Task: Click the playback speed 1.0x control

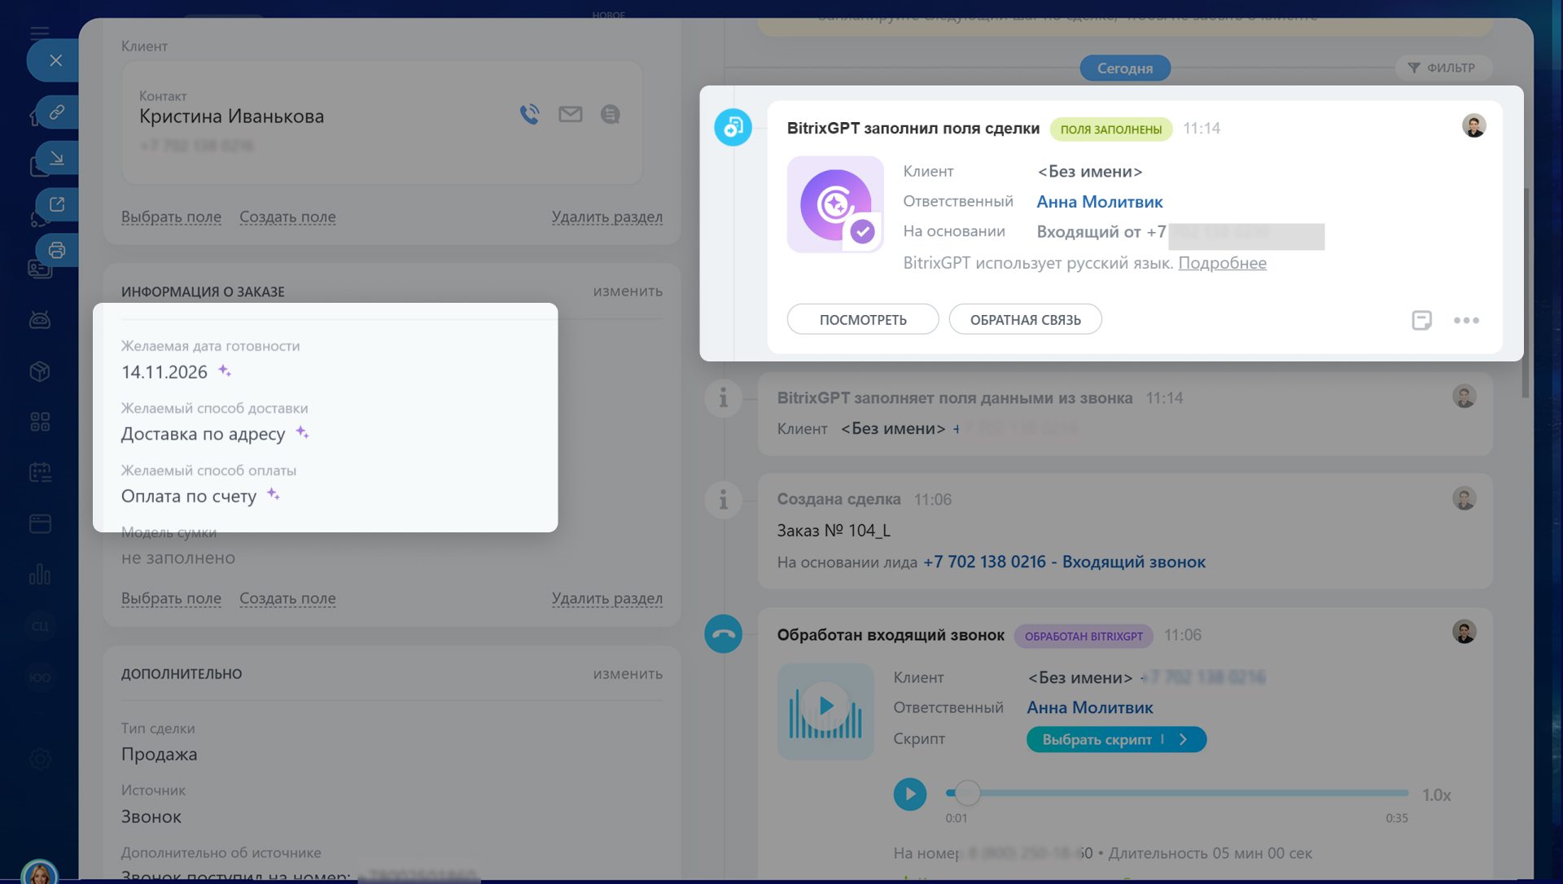Action: (x=1436, y=794)
